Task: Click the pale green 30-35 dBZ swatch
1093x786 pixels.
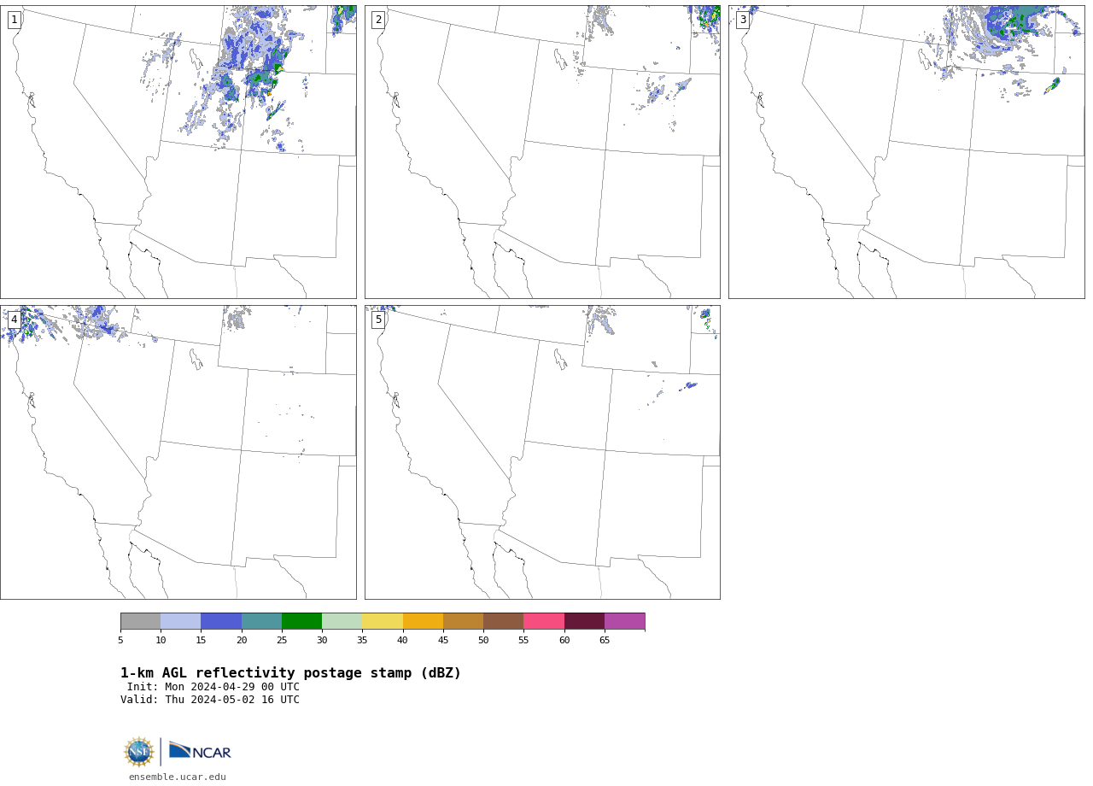Action: pyautogui.click(x=342, y=621)
